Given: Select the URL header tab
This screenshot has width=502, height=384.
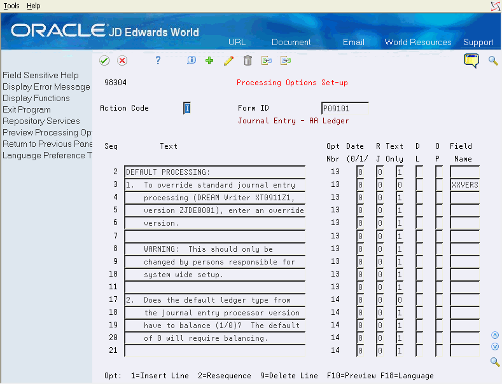Looking at the screenshot, I should click(237, 42).
